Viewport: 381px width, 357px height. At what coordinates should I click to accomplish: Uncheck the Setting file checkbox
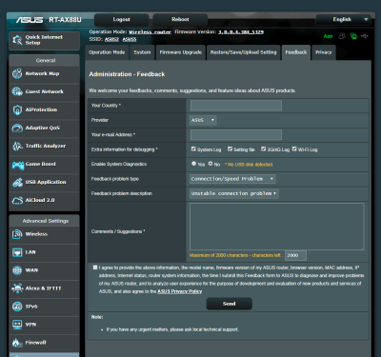point(230,149)
